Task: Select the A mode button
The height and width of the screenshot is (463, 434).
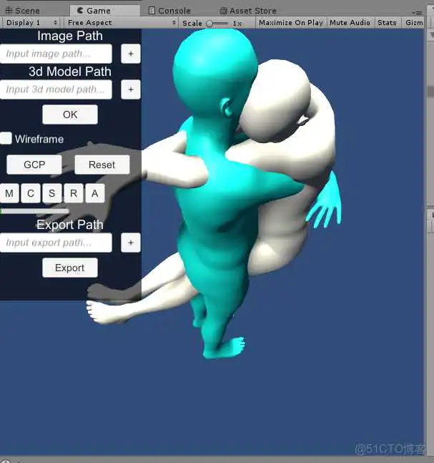Action: pos(94,193)
